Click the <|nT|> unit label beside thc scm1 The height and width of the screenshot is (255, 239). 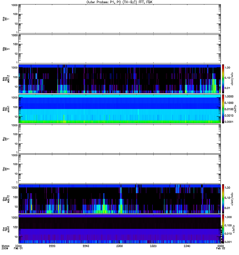tap(234, 229)
